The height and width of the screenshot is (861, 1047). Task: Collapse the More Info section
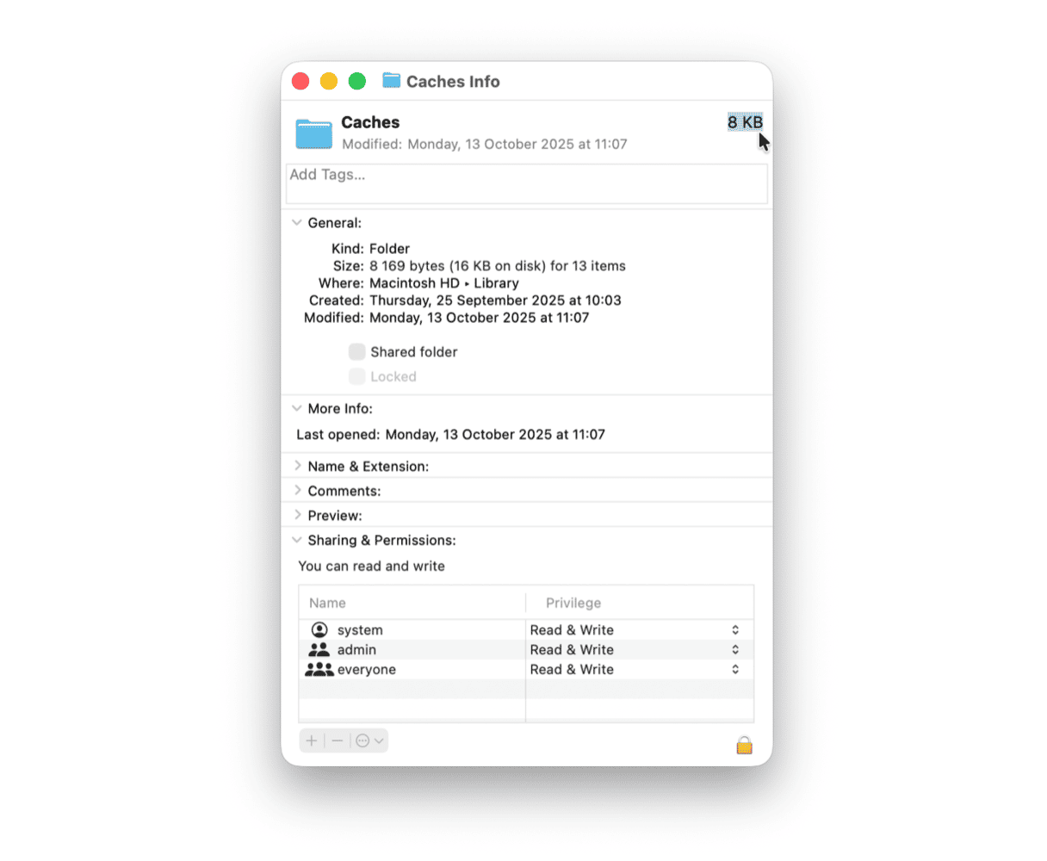click(297, 409)
